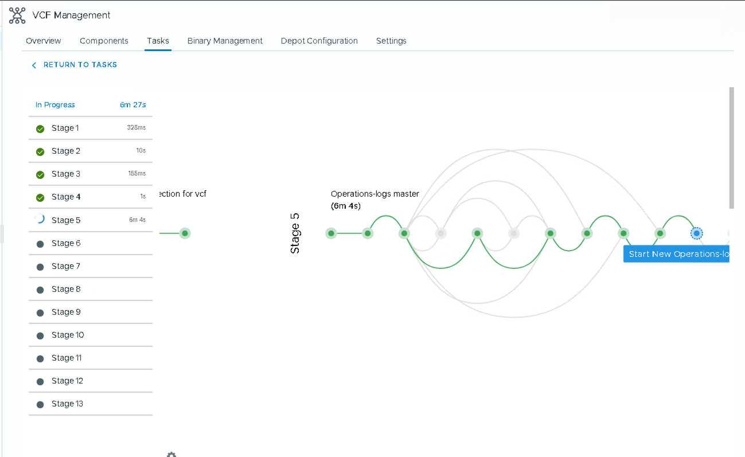Select Stage 9 in the stage list
Image resolution: width=745 pixels, height=457 pixels.
pos(66,312)
